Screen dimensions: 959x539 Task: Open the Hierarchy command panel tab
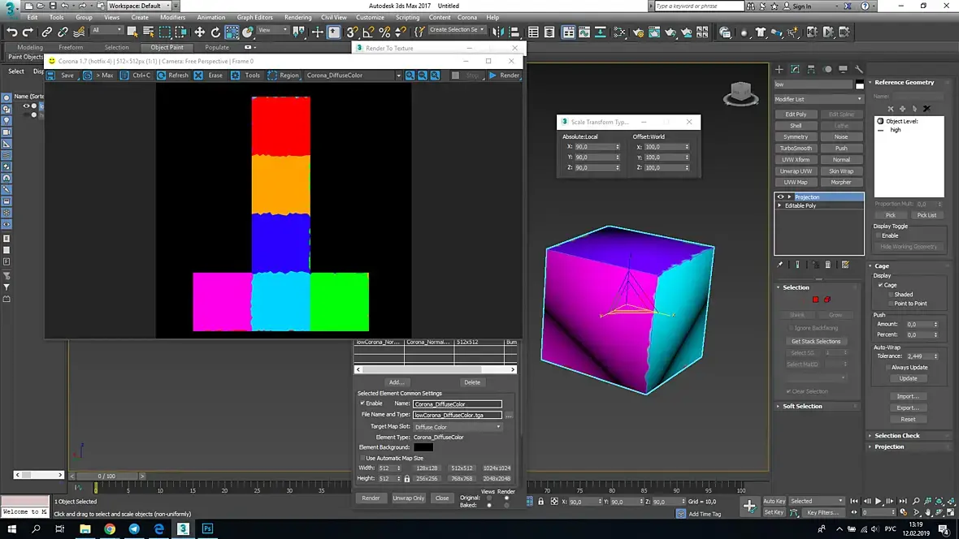pyautogui.click(x=811, y=70)
